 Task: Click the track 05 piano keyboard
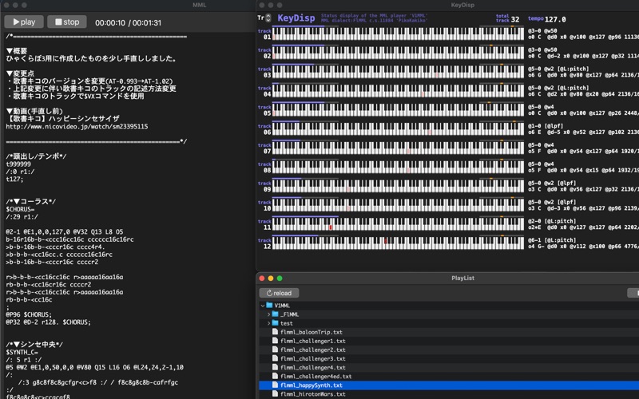pyautogui.click(x=398, y=110)
